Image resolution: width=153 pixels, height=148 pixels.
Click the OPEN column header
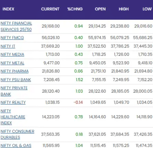coord(100,9)
